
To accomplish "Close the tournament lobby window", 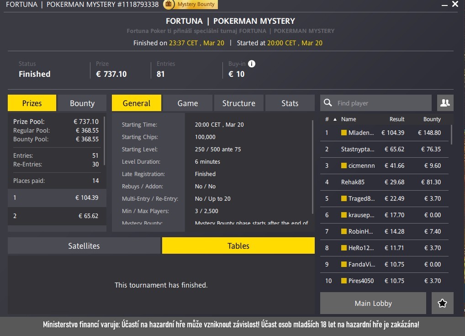I will pos(455,4).
